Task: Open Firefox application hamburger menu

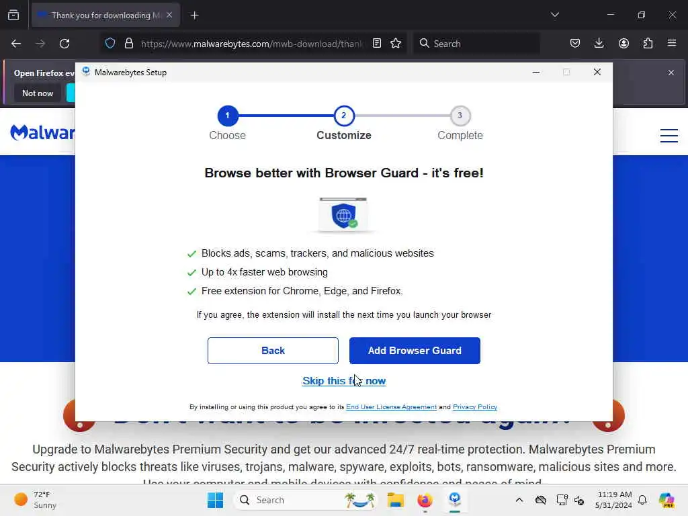Action: 672,44
